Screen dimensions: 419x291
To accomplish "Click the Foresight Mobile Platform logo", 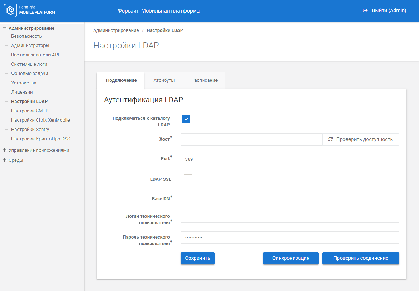I will click(29, 10).
